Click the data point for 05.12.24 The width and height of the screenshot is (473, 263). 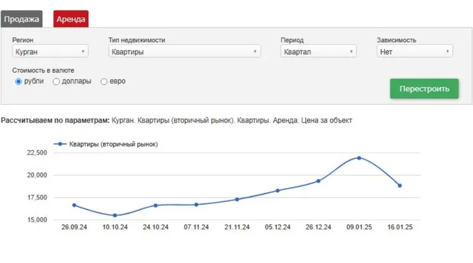[278, 190]
